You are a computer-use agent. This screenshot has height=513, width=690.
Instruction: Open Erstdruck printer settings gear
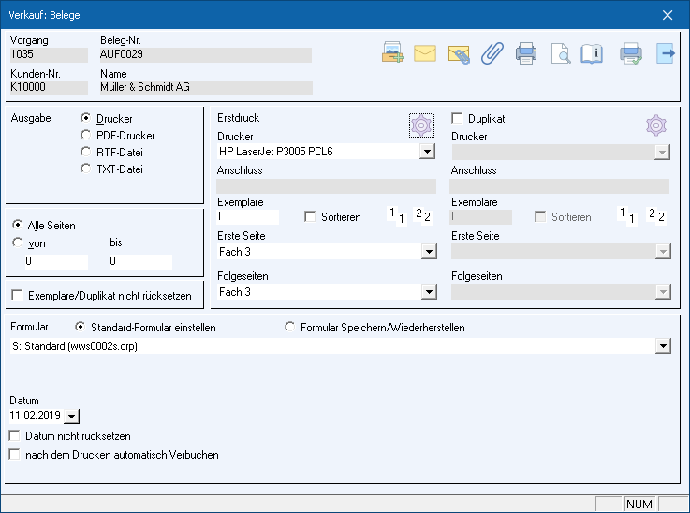(422, 125)
